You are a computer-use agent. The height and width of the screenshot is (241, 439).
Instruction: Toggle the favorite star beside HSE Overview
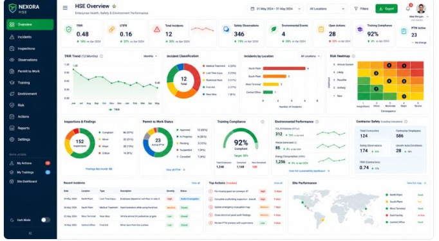[114, 6]
